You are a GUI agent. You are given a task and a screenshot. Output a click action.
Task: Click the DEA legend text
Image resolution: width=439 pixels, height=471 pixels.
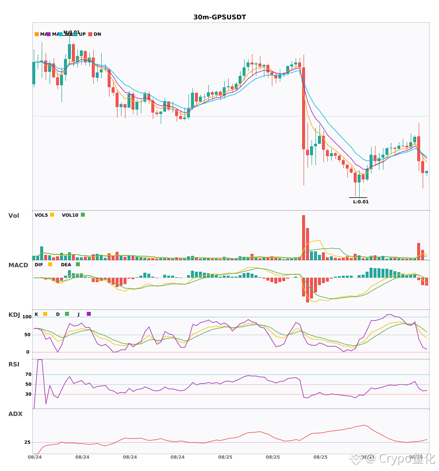point(66,265)
